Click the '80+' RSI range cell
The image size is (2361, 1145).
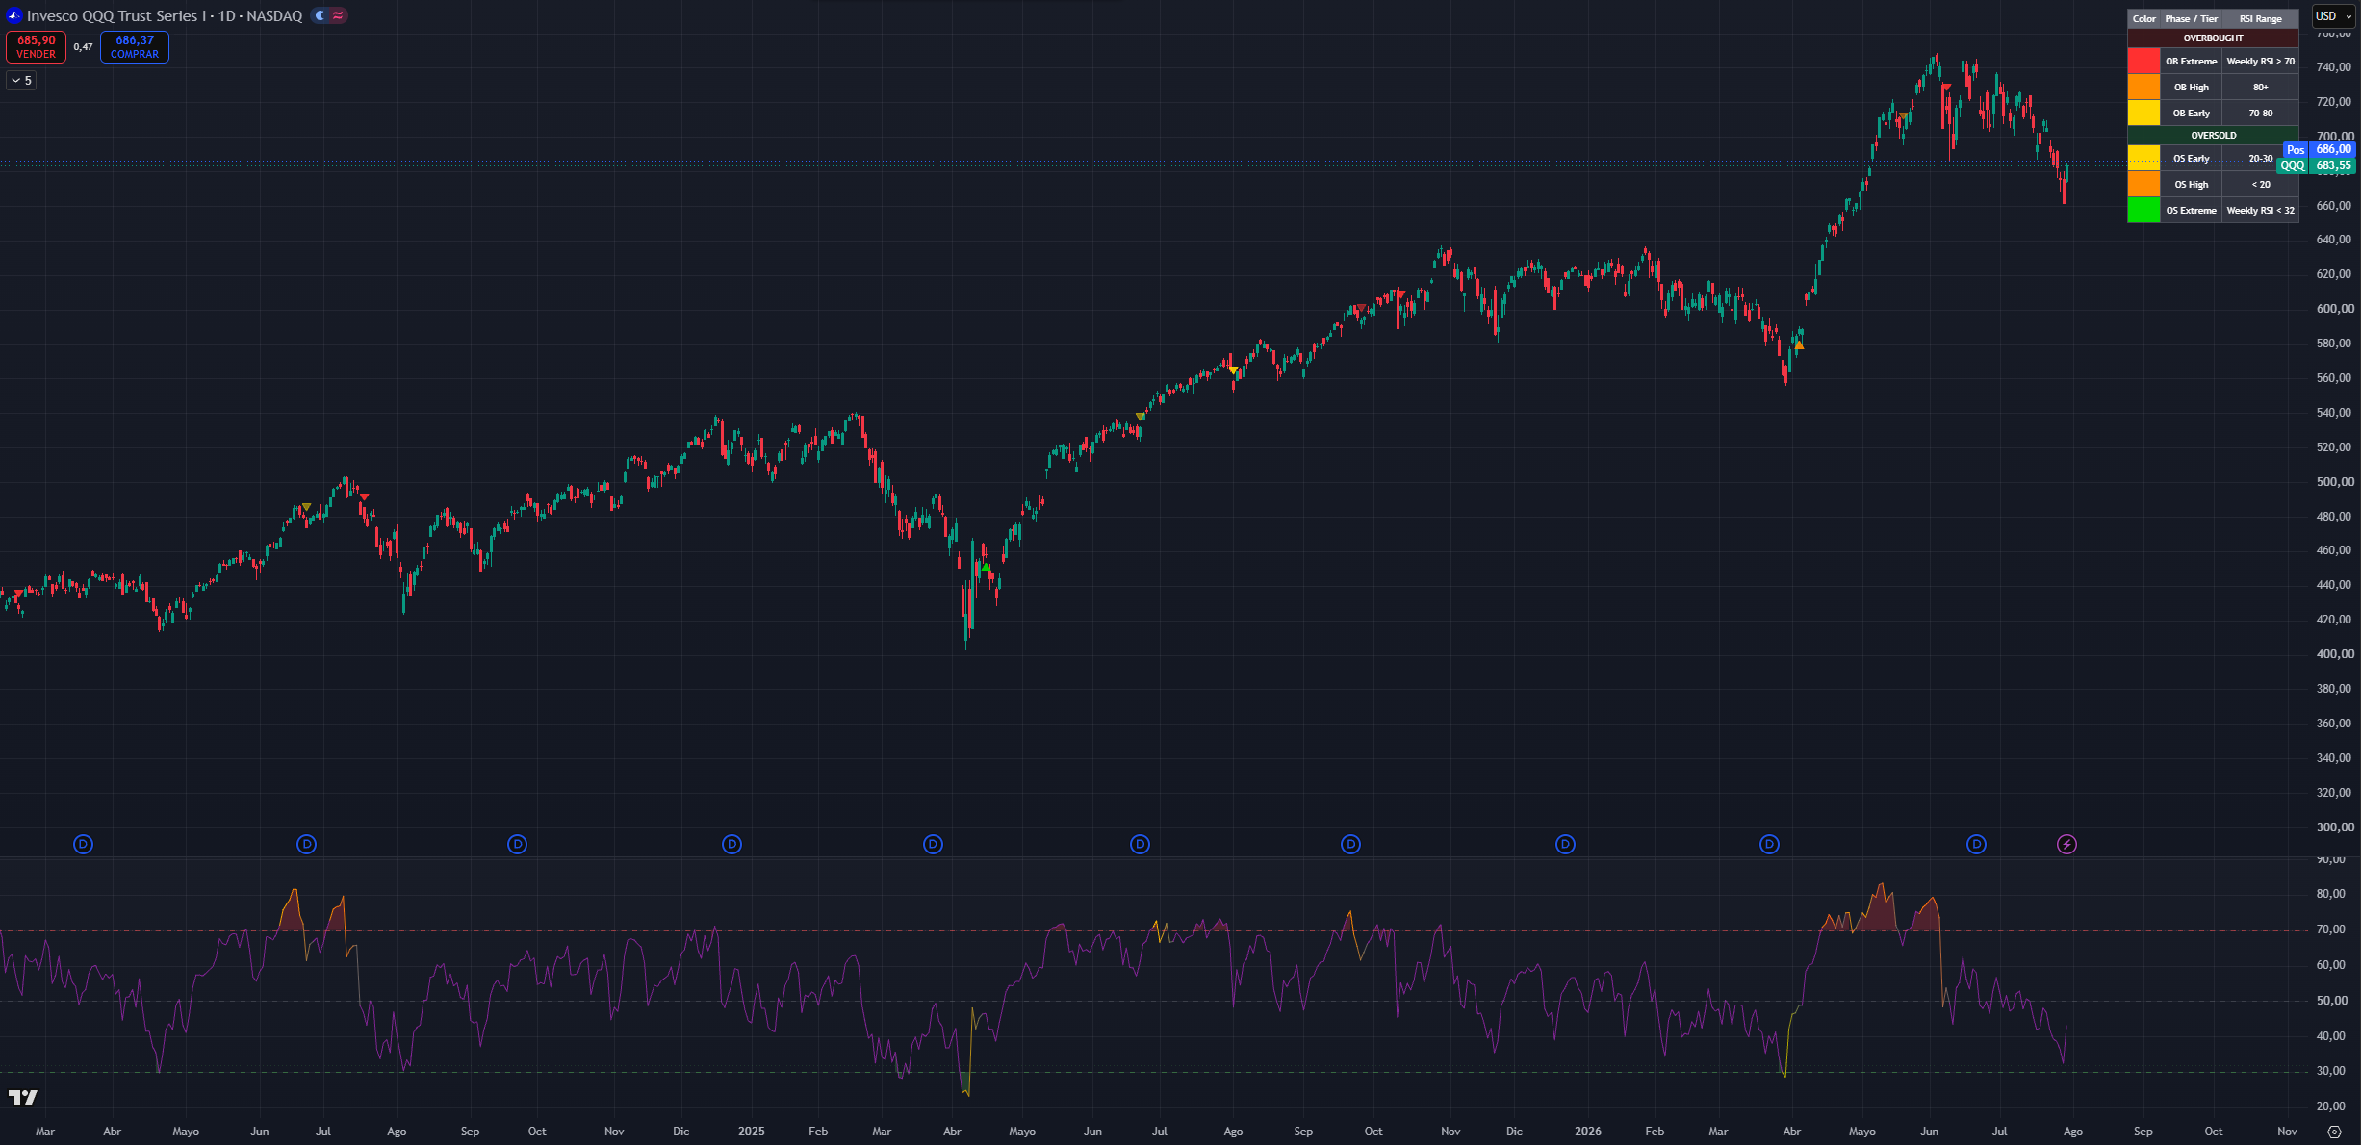click(x=2260, y=87)
